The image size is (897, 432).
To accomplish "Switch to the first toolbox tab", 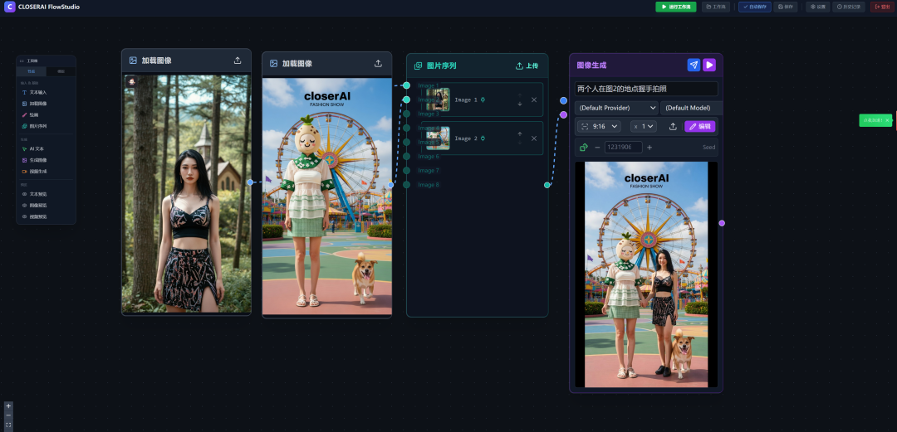I will pyautogui.click(x=32, y=71).
